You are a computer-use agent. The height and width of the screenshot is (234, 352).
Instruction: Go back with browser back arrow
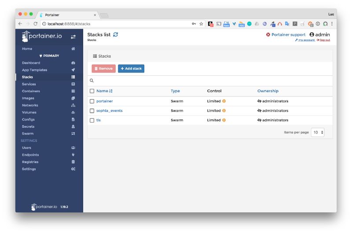click(x=20, y=24)
